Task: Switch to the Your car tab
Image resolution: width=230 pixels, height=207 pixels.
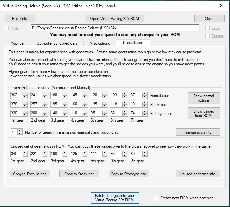Action: [18, 43]
